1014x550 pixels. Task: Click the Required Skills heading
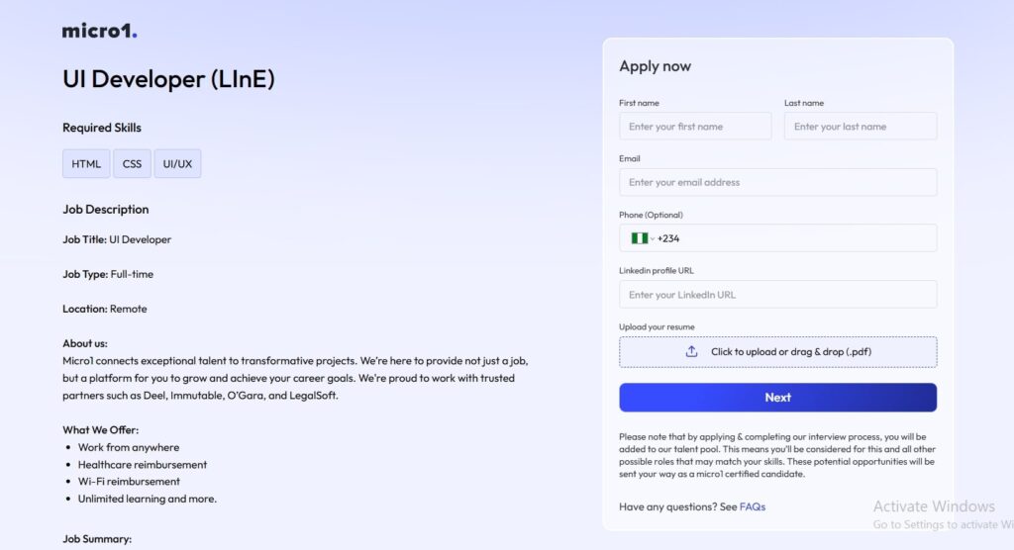(x=102, y=128)
